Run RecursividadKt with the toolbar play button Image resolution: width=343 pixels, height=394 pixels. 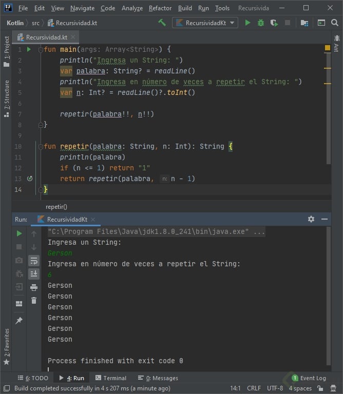247,23
